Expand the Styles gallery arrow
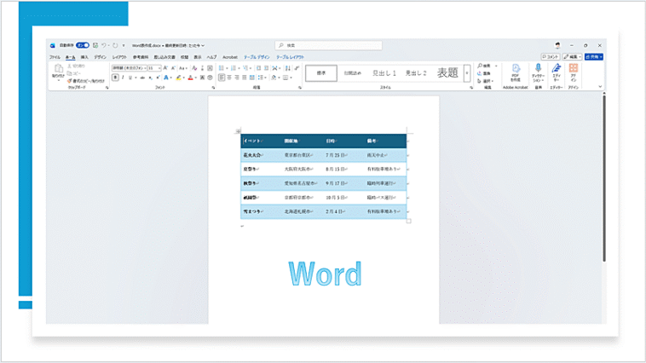The height and width of the screenshot is (363, 646). [x=467, y=73]
